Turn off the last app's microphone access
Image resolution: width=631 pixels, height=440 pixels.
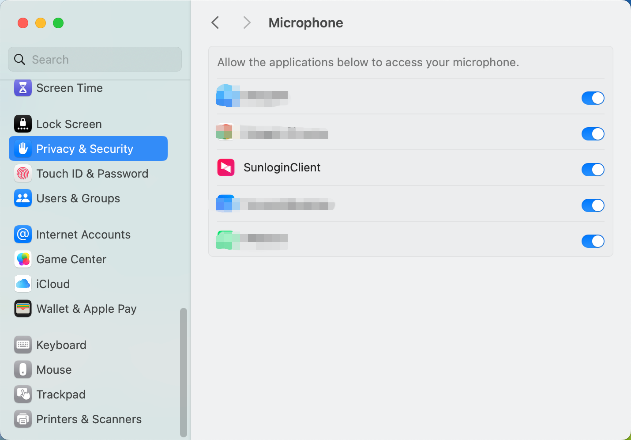tap(593, 241)
